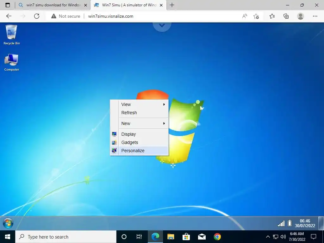This screenshot has height=243, width=324.
Task: Click the simulator signal strength icon
Action: click(281, 223)
